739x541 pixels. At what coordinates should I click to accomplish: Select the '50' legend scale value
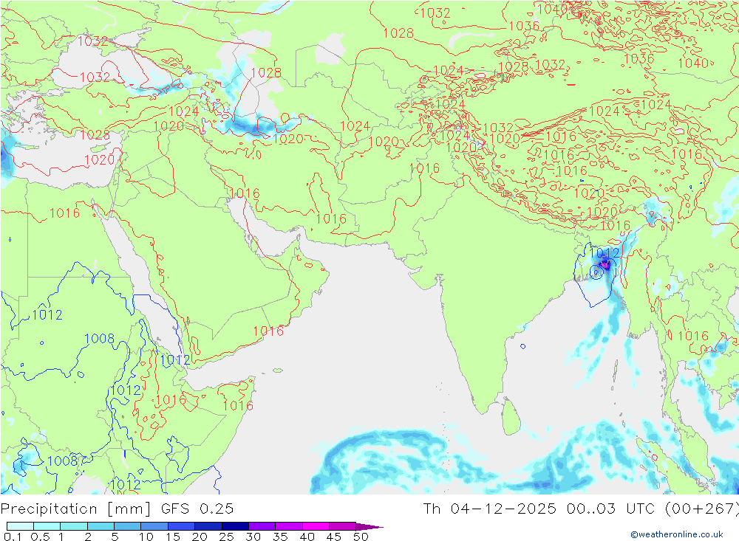click(x=361, y=537)
